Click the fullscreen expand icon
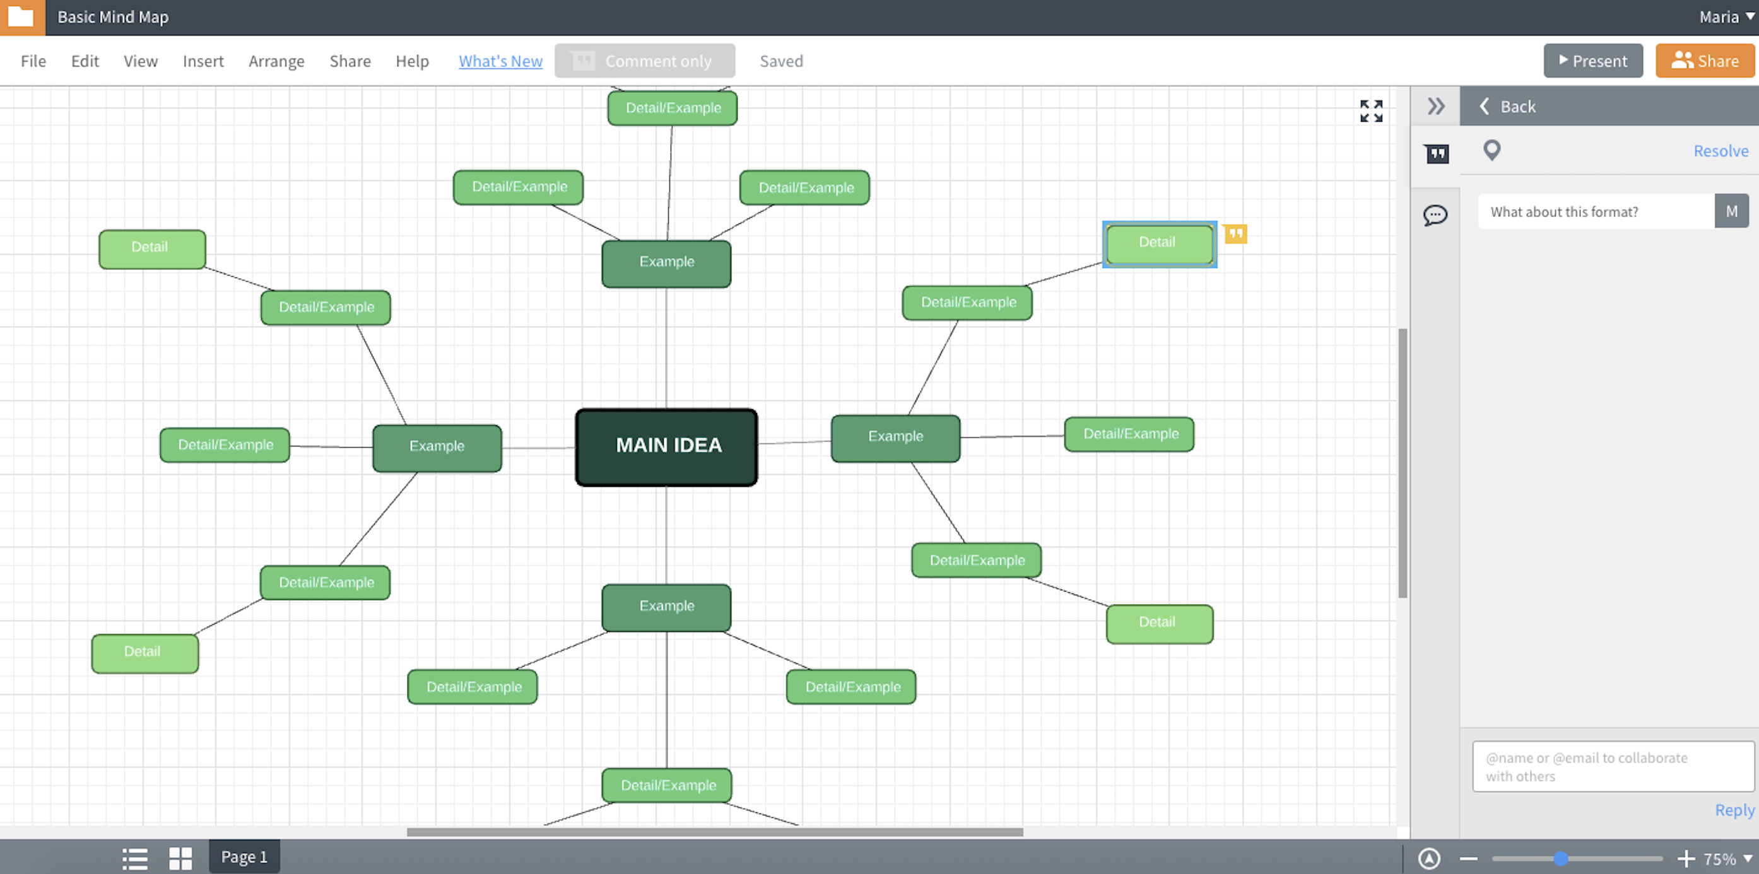The height and width of the screenshot is (874, 1759). click(x=1370, y=110)
